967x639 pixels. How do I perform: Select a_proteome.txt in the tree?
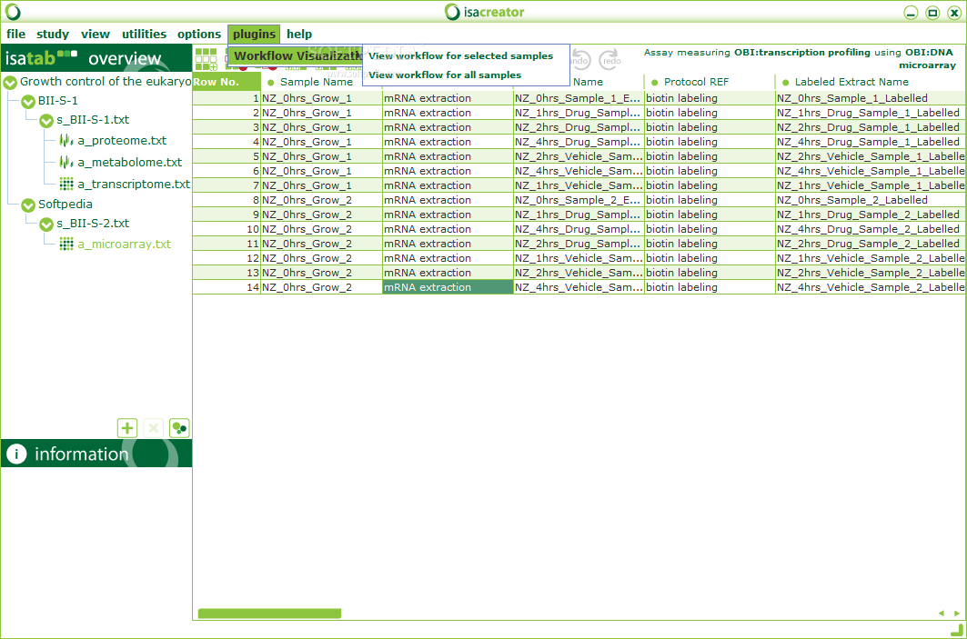point(122,141)
